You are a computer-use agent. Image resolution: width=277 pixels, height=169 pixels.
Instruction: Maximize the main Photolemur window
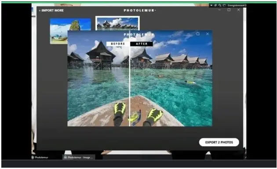229,10
